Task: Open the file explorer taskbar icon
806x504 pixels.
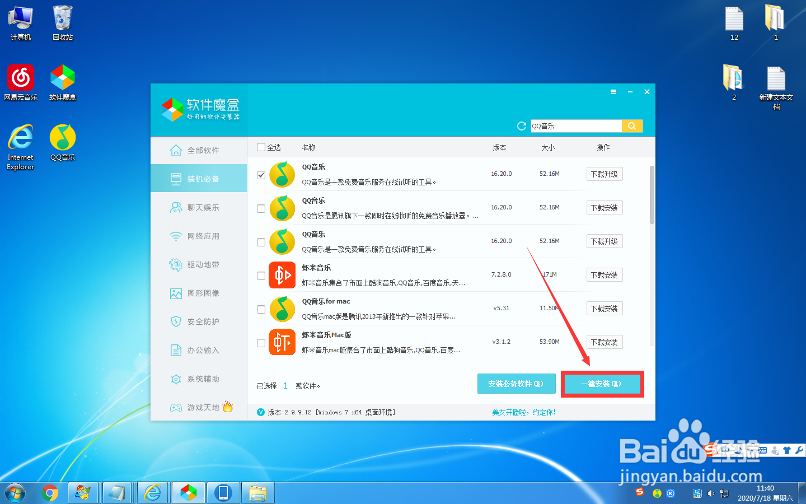Action: (x=257, y=493)
